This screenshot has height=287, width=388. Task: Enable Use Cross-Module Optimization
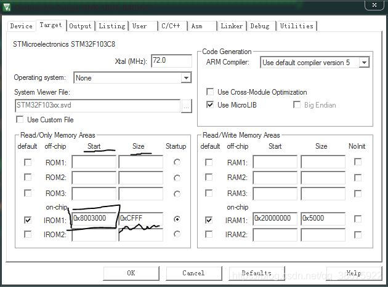pyautogui.click(x=210, y=92)
